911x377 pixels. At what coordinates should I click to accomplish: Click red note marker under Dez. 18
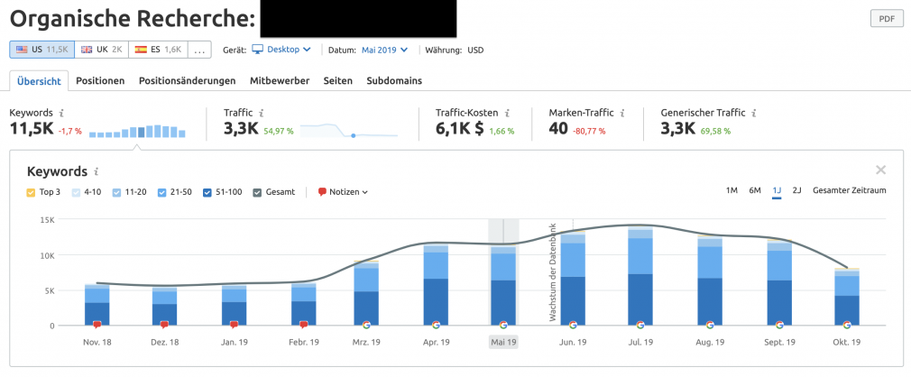coord(164,325)
